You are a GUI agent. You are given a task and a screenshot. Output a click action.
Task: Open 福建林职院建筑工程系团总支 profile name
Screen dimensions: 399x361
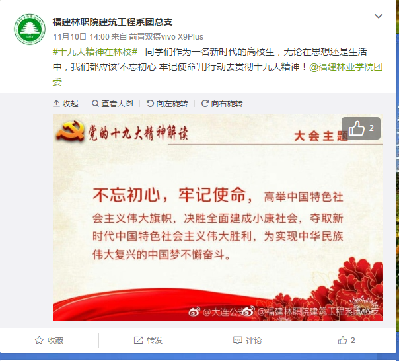(x=112, y=22)
